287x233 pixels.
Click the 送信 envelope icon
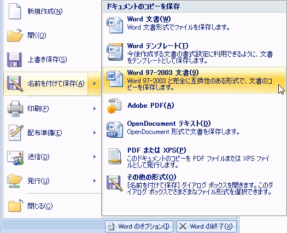click(x=15, y=158)
